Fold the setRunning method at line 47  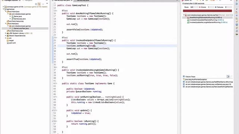click(56, 97)
